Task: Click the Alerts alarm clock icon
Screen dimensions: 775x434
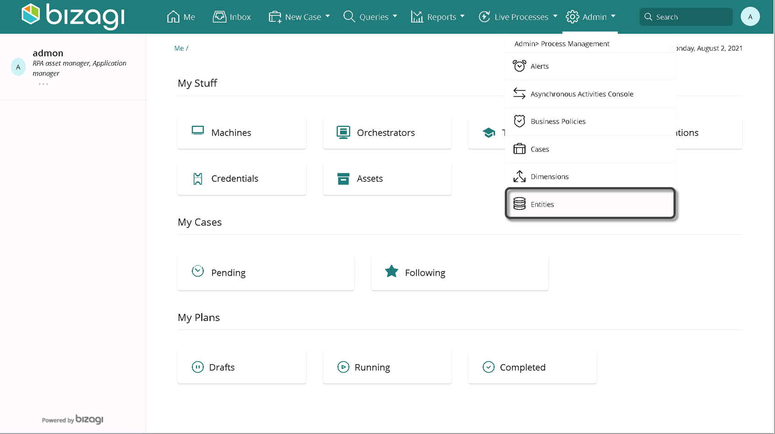Action: coord(519,66)
